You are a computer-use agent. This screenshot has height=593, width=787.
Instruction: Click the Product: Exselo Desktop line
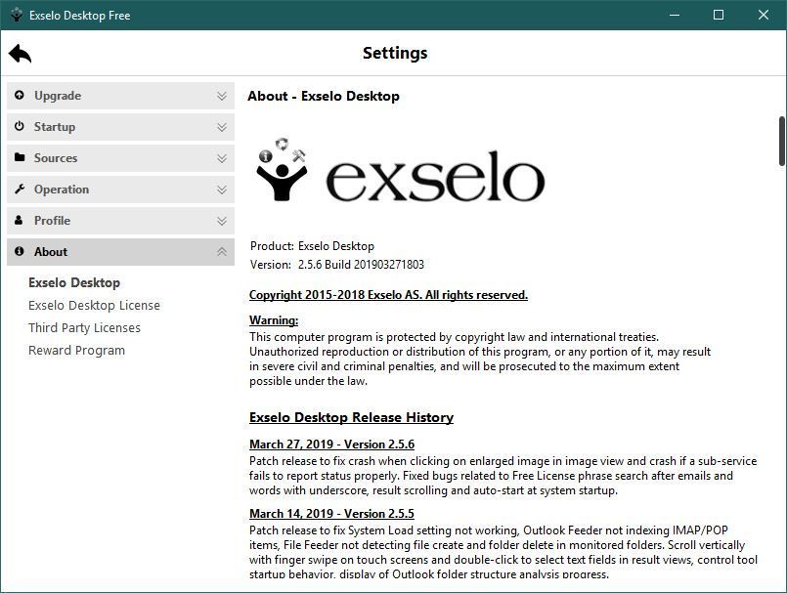pos(312,246)
